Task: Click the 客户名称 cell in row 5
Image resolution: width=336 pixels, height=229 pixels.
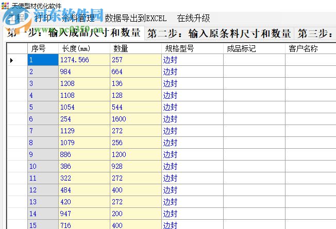Action: [x=311, y=107]
